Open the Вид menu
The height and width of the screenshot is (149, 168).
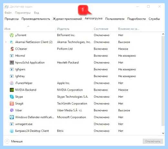37,13
